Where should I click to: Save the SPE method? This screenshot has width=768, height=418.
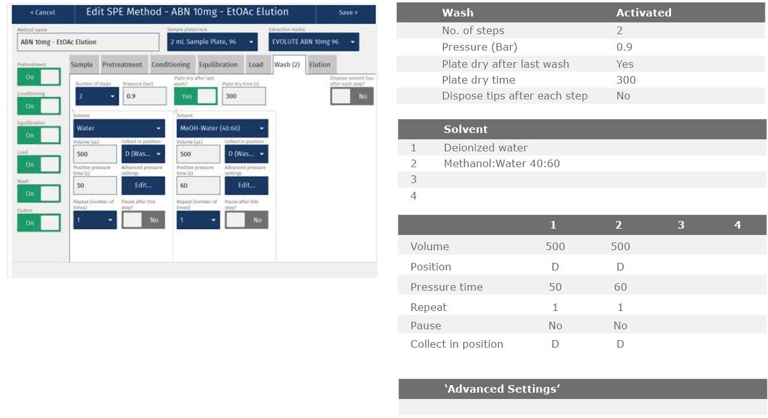[348, 13]
